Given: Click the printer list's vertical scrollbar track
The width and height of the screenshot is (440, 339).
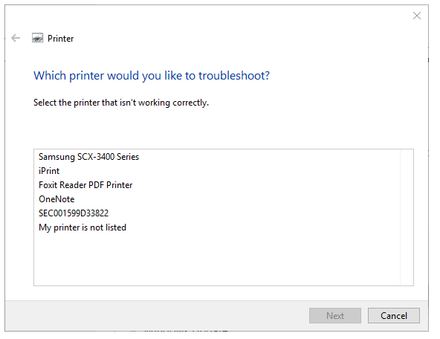Looking at the screenshot, I should point(407,218).
